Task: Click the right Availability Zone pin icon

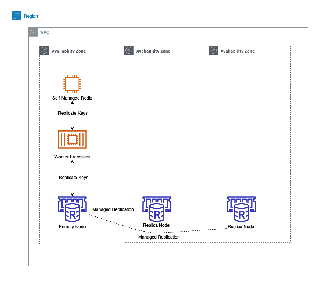Action: point(213,50)
